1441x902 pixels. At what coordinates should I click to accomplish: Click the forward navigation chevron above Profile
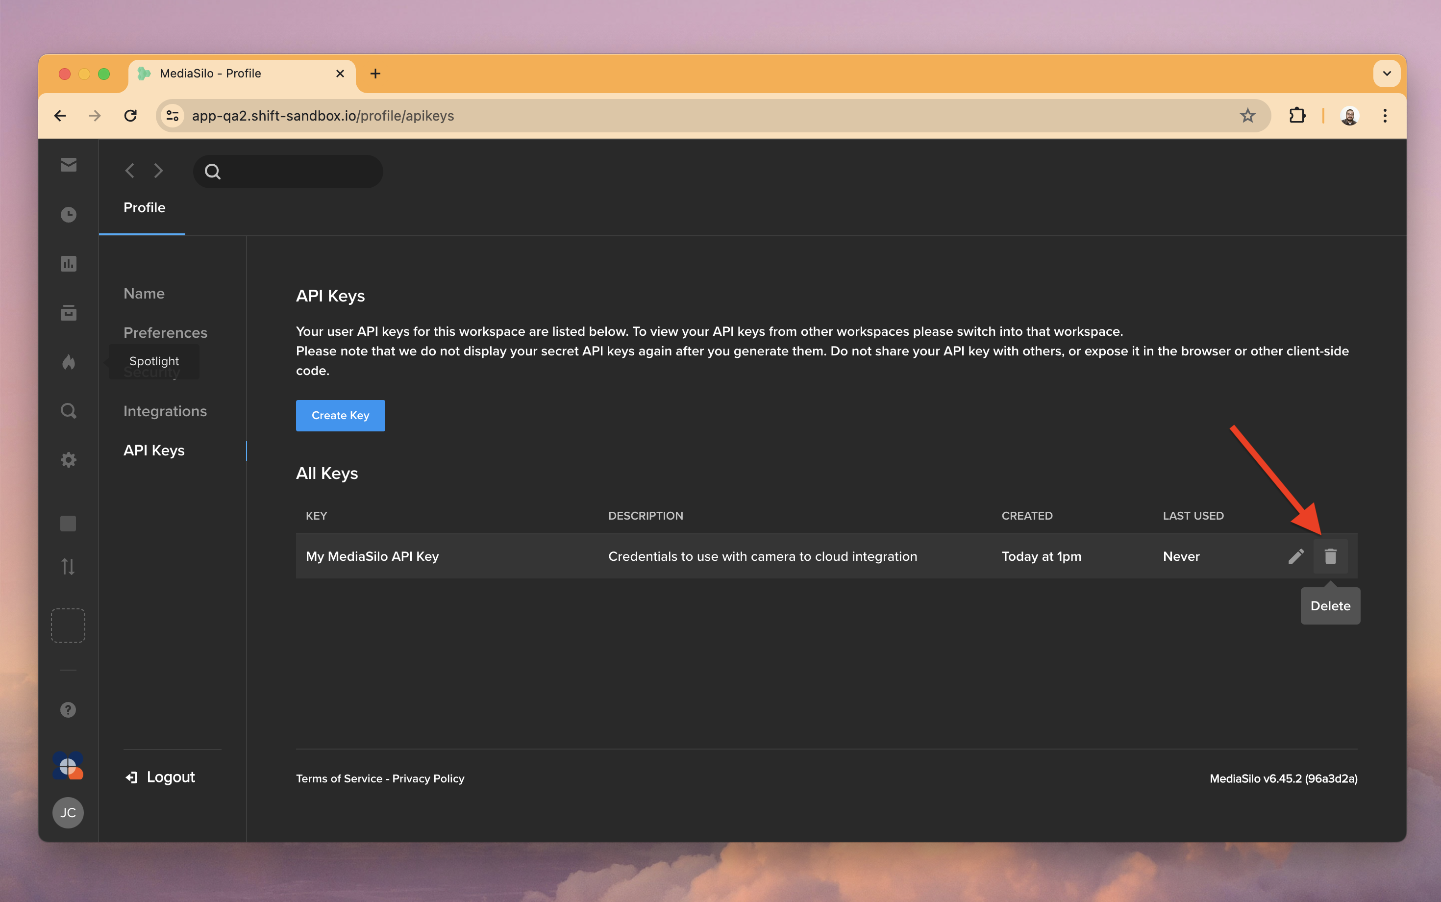[158, 171]
